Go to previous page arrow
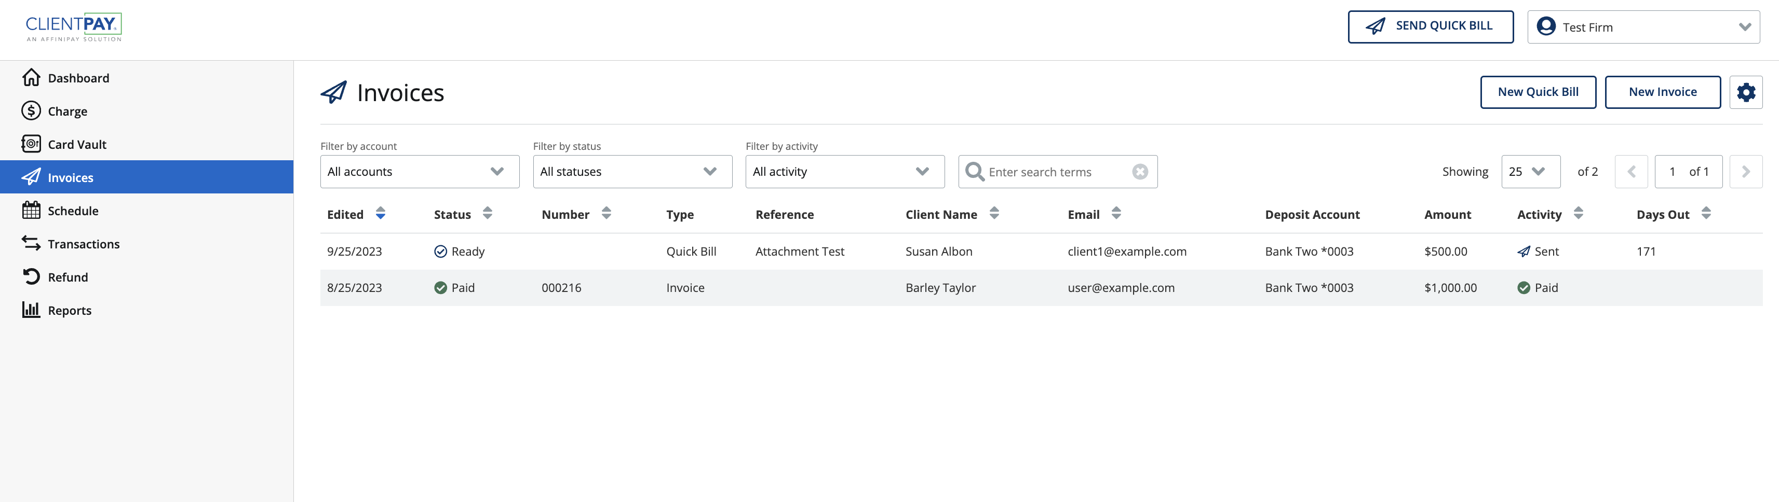 pyautogui.click(x=1631, y=172)
